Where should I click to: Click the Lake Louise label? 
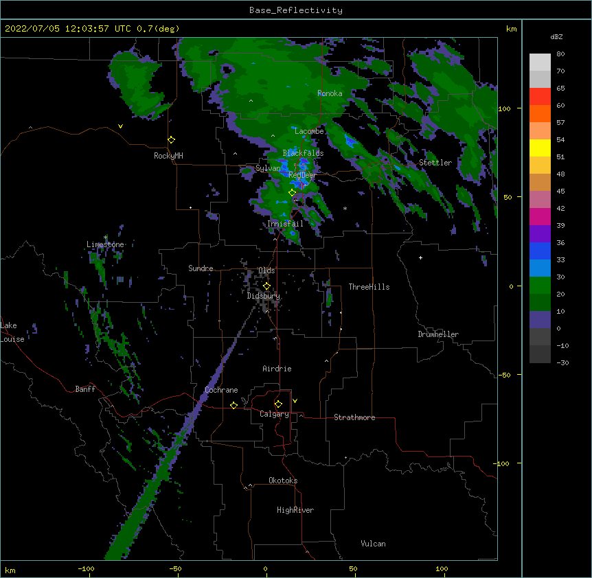pyautogui.click(x=12, y=332)
